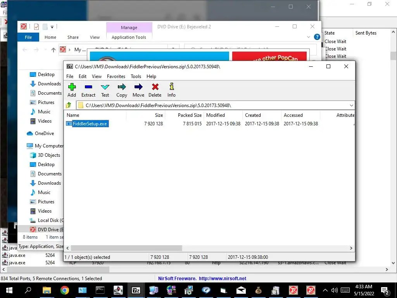Run the Test archive tool
The height and width of the screenshot is (298, 397).
(x=105, y=90)
